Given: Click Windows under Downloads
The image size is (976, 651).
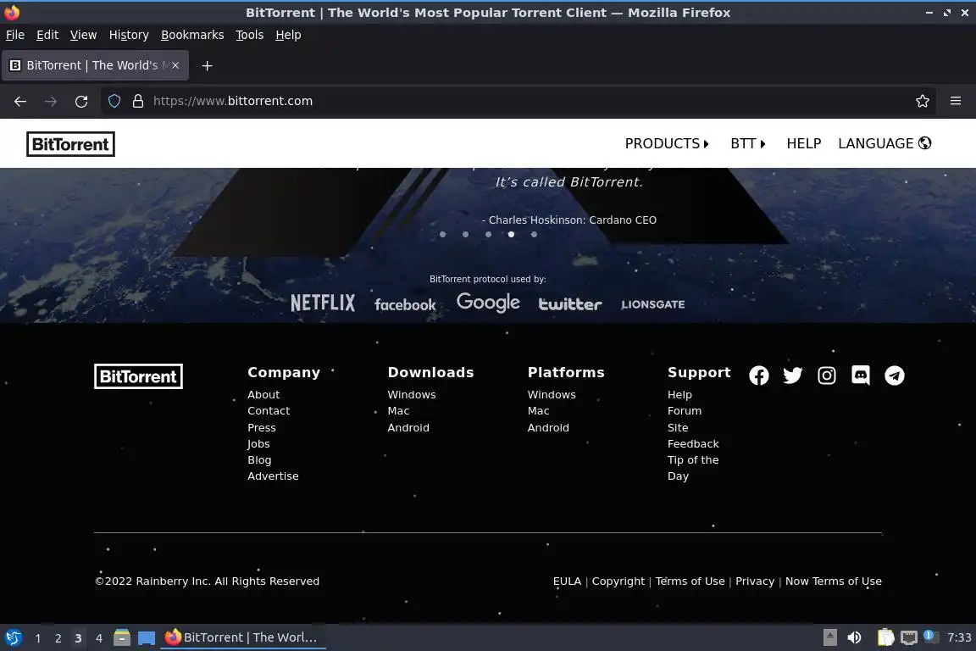Looking at the screenshot, I should [x=412, y=395].
